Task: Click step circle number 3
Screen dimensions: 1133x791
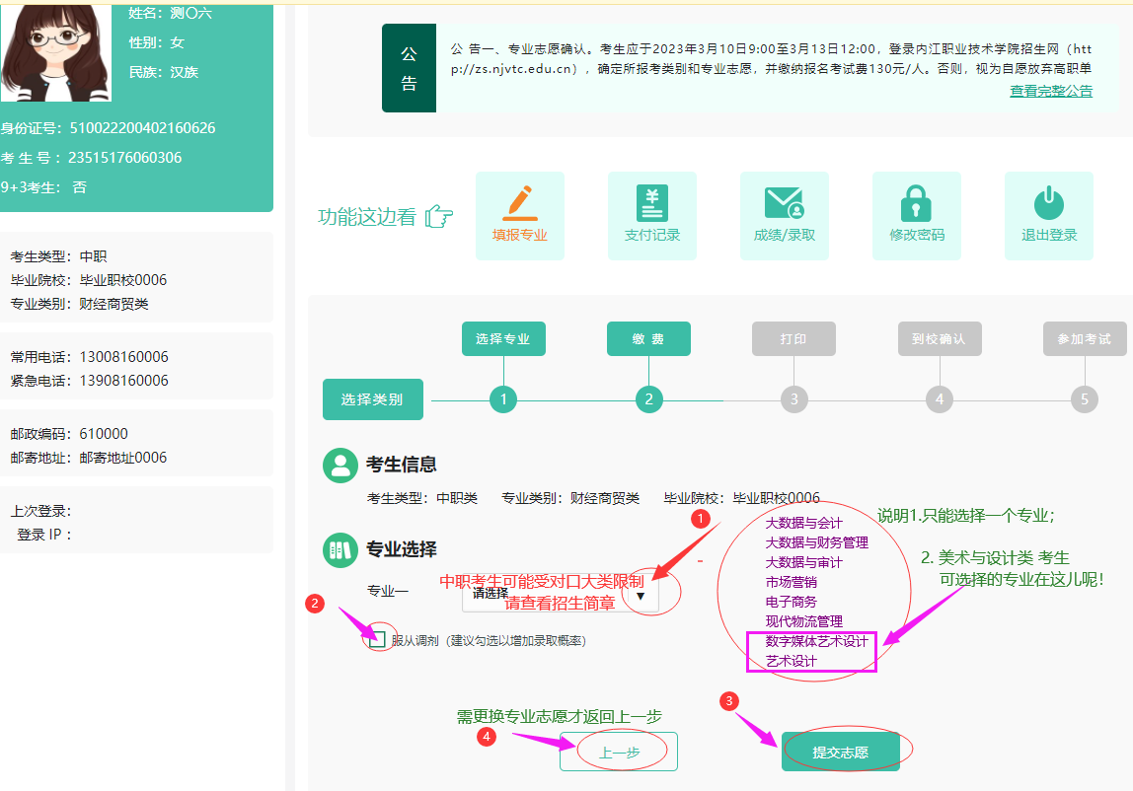Action: [793, 399]
